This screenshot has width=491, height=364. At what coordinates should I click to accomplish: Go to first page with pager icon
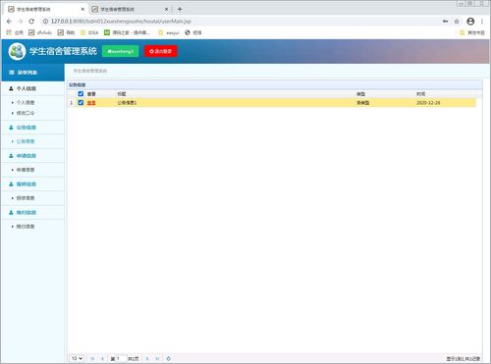coord(92,359)
